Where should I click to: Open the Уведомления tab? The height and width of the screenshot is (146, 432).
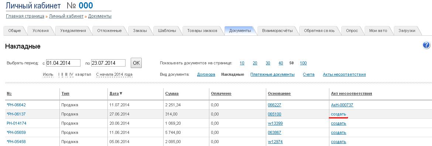tap(73, 31)
